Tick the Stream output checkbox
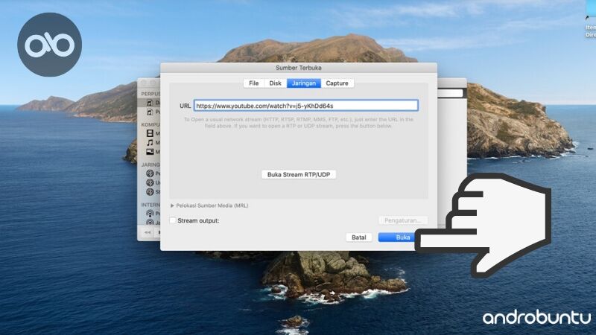The image size is (596, 335). click(173, 220)
